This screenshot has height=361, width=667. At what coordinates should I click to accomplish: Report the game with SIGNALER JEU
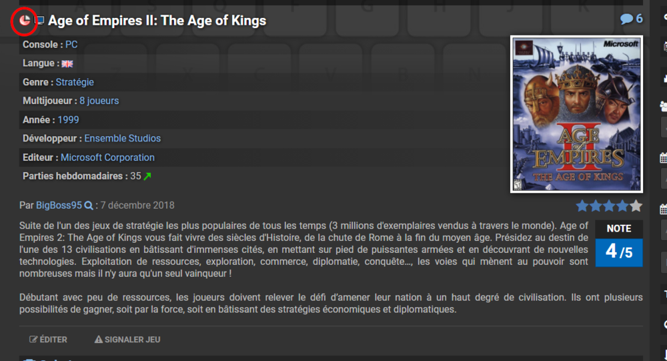127,340
